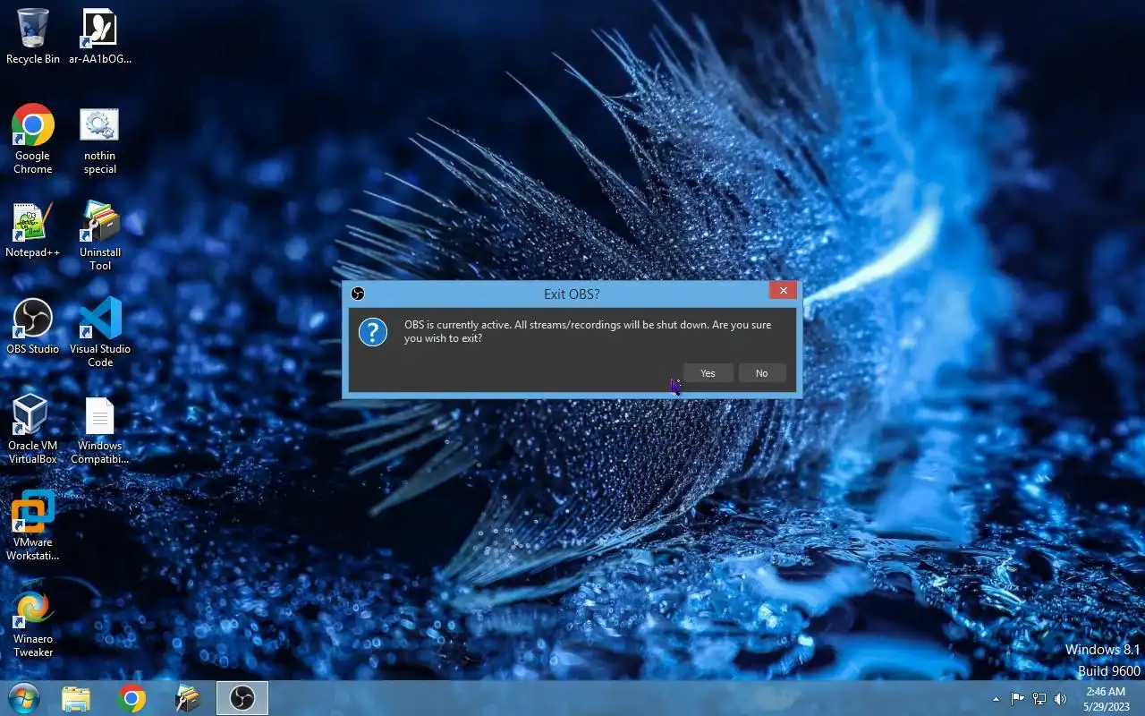Open the Start button on taskbar
Screen dimensions: 1145x716
pos(23,698)
